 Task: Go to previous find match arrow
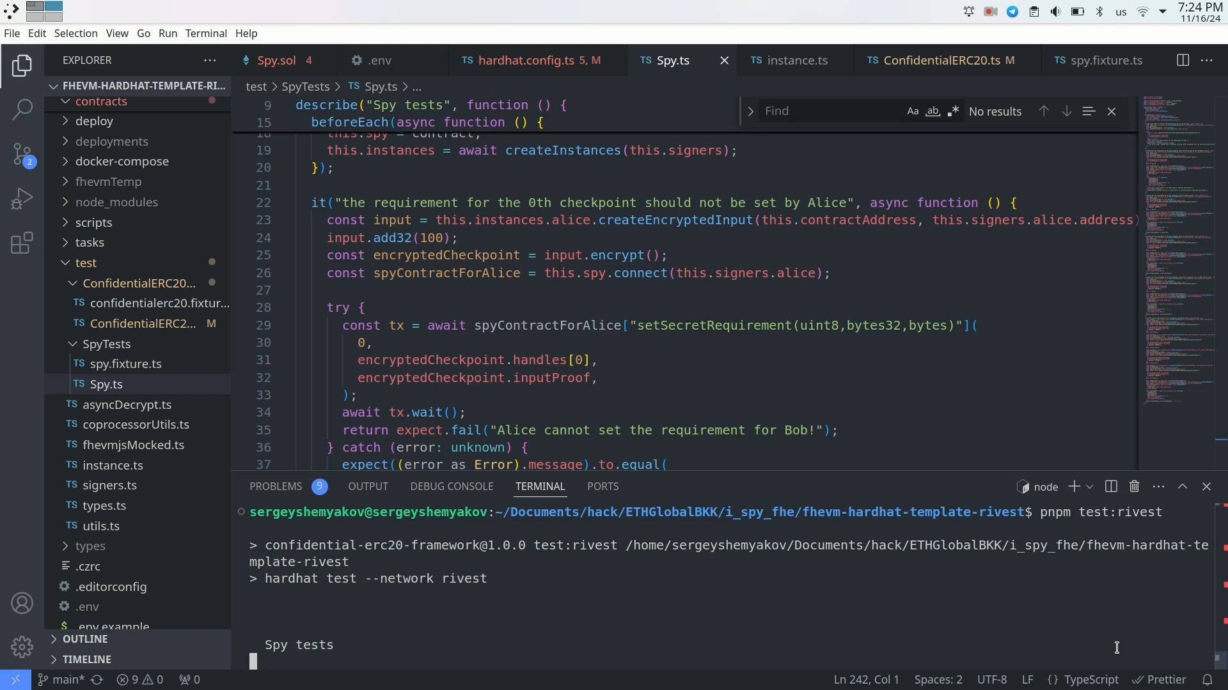[x=1044, y=111]
